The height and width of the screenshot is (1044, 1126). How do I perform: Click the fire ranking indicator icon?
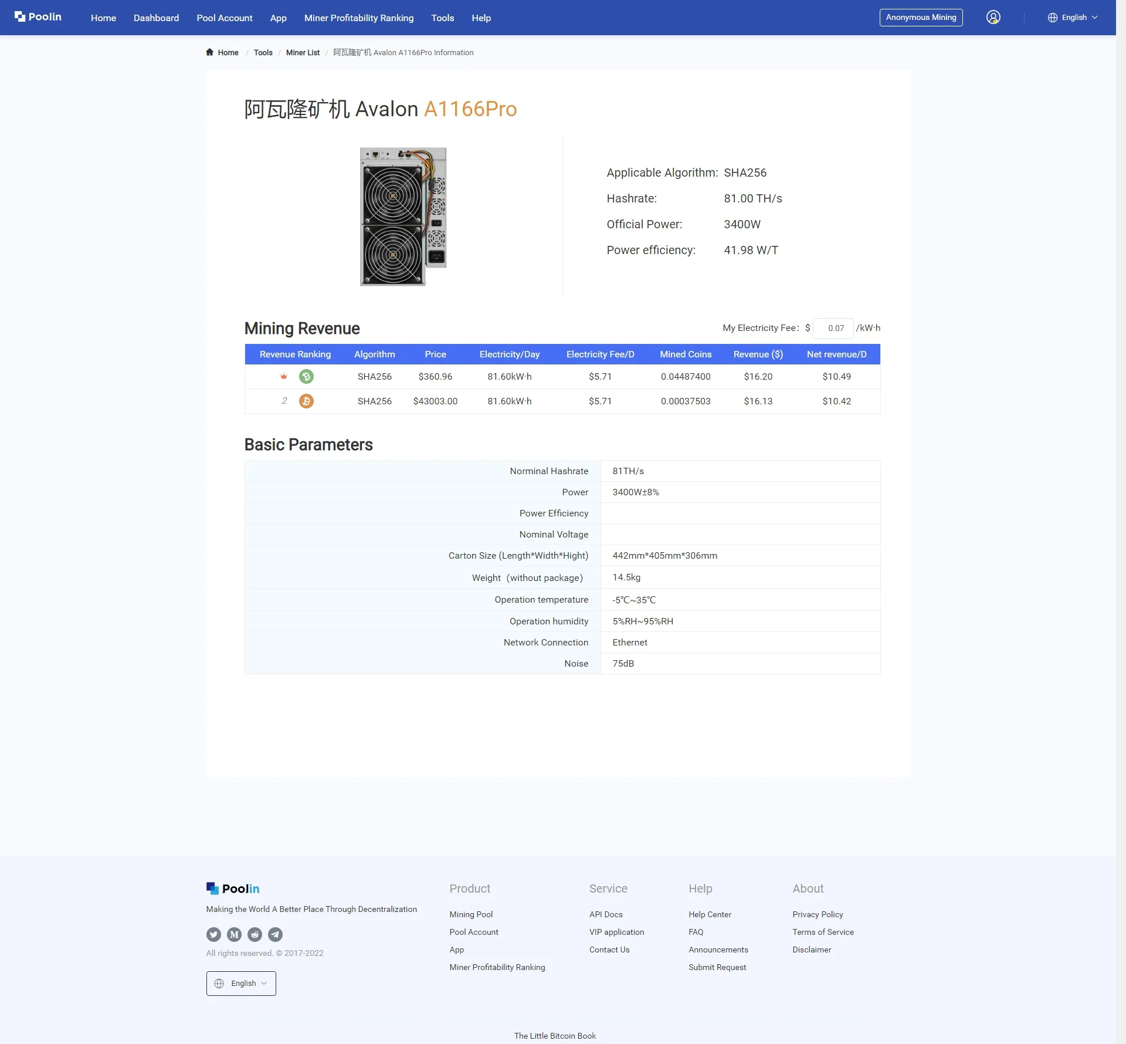tap(283, 376)
